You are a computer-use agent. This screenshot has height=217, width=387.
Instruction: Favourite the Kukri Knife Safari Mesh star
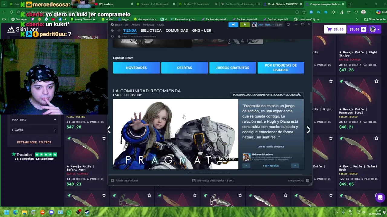(376, 138)
